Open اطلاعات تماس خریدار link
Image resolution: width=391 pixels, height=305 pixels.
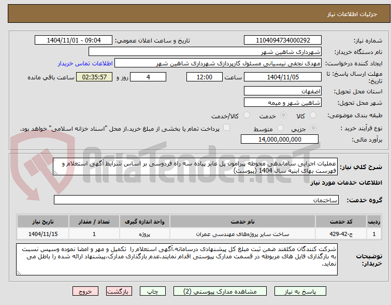[85, 63]
